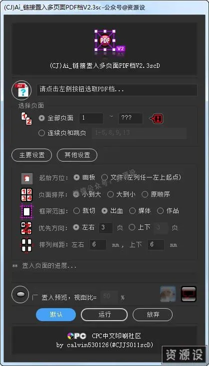Click the round oval preview button icon
Viewport: 209px width, 366px height.
point(20,294)
